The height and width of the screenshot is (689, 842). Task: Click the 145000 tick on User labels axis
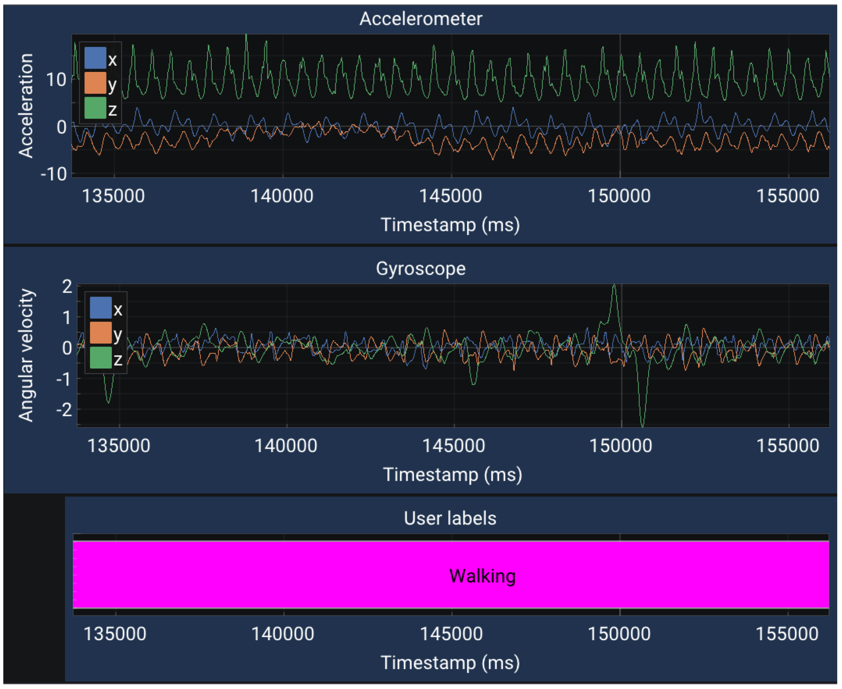pos(451,634)
